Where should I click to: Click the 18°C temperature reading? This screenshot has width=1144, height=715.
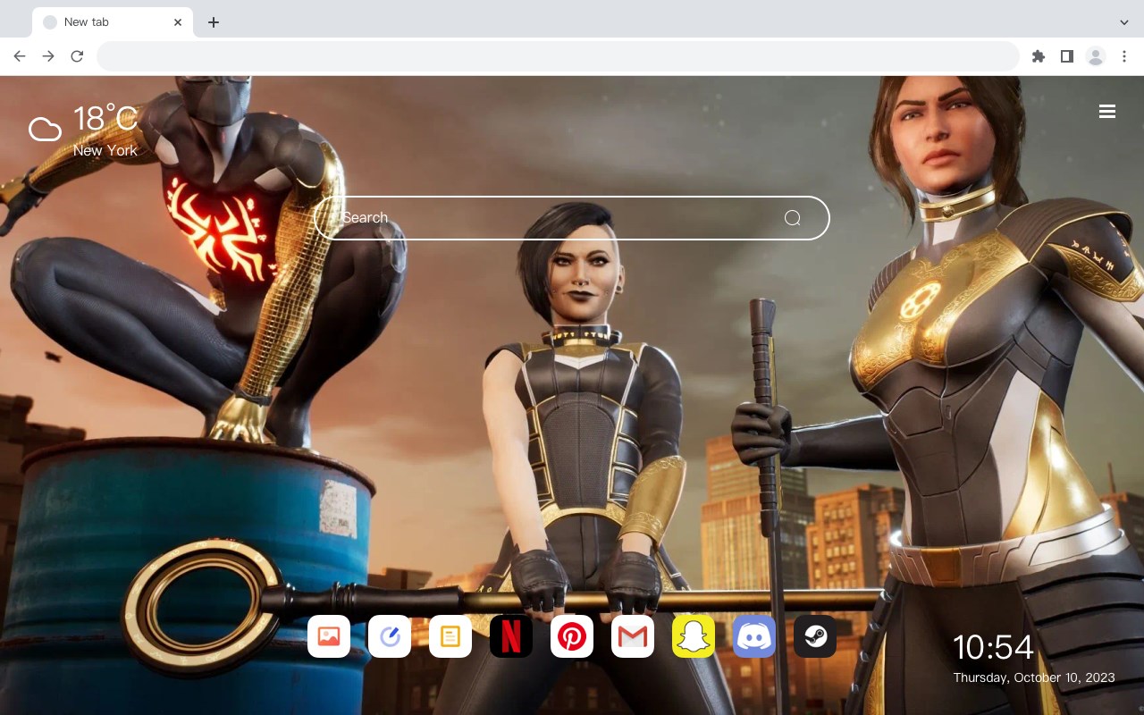pos(105,119)
